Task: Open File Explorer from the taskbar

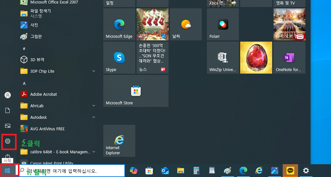Action: tap(180, 171)
